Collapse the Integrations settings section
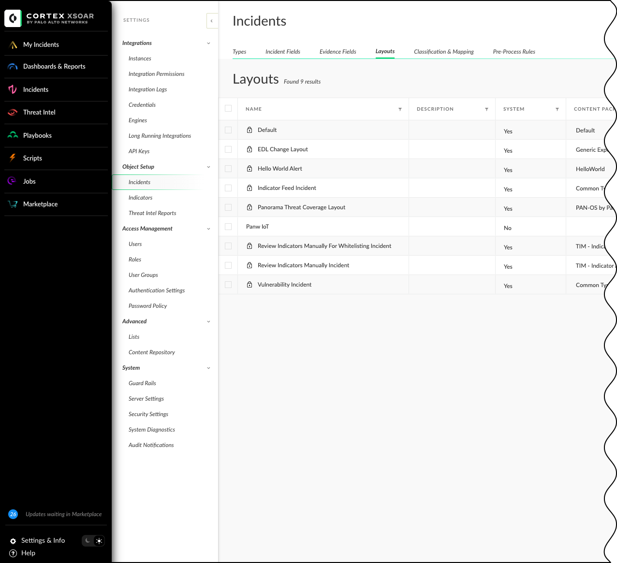Viewport: 617px width, 563px height. tap(208, 43)
